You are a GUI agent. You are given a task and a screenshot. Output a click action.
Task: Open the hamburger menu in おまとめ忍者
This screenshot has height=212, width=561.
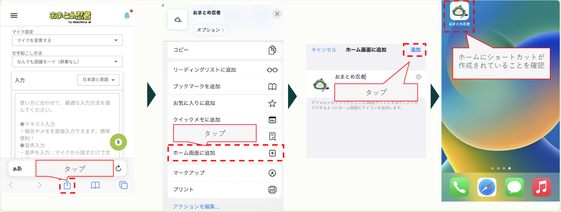[x=14, y=16]
